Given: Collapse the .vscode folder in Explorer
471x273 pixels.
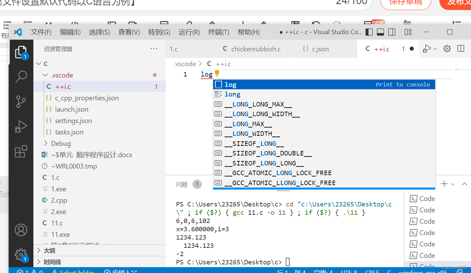Looking at the screenshot, I should pos(45,75).
